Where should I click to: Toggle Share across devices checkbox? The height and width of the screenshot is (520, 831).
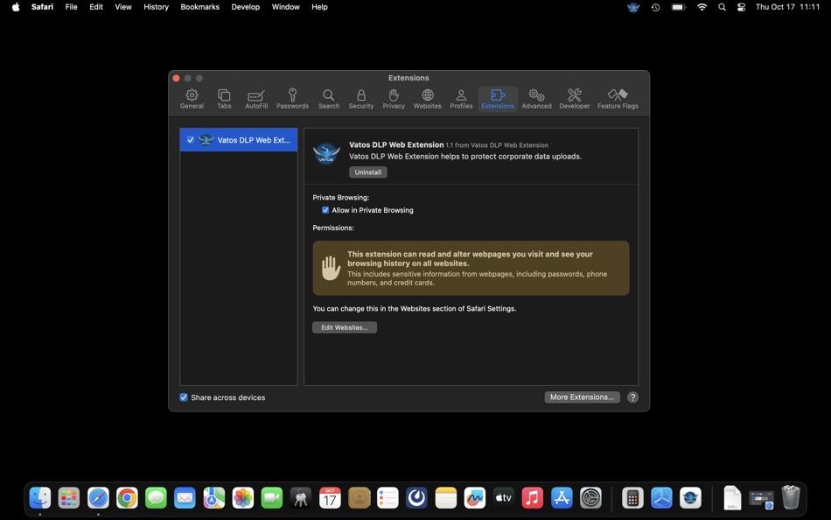[x=184, y=397]
